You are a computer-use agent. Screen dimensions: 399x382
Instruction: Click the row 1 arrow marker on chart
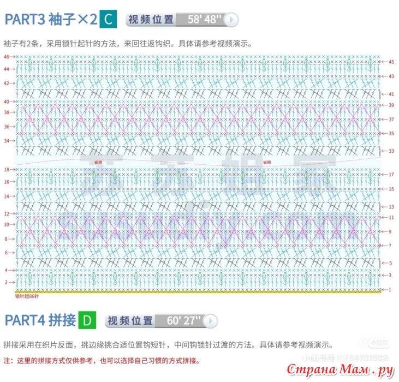[x=386, y=289]
